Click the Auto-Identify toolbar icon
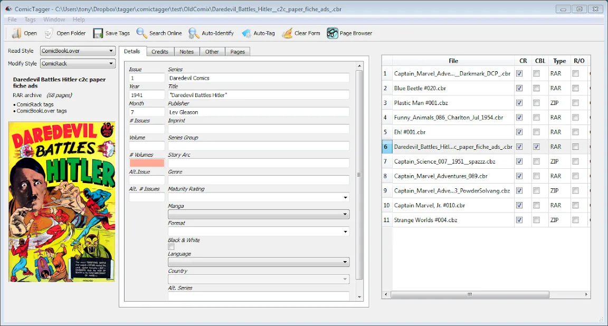The width and height of the screenshot is (608, 326). [x=194, y=33]
